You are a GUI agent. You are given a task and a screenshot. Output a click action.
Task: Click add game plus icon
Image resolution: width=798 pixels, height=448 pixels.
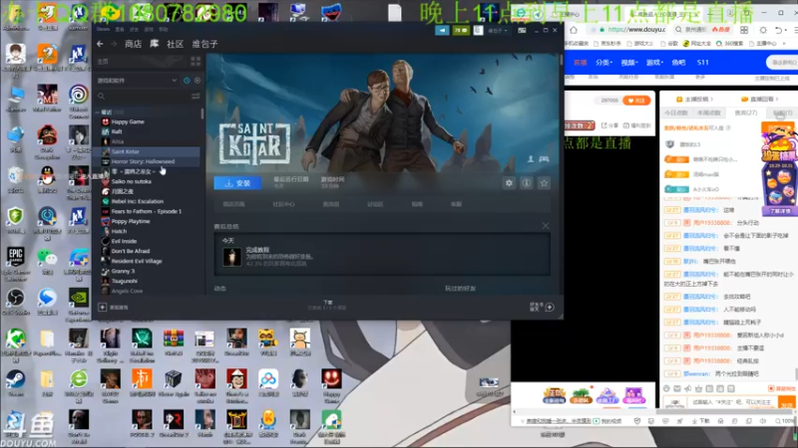point(103,307)
